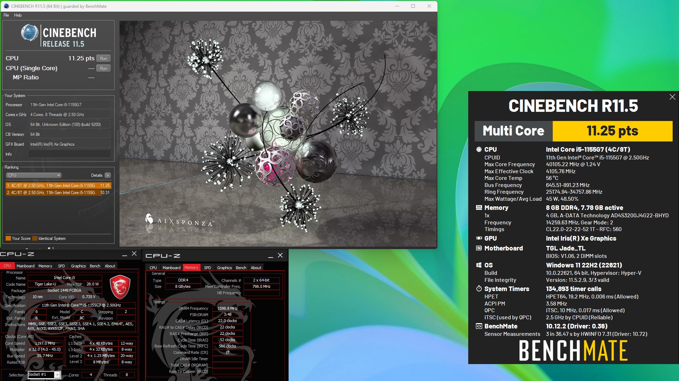Screen dimensions: 679x381
Task: Open SPD tab in left CPU-Z
Action: pyautogui.click(x=62, y=266)
